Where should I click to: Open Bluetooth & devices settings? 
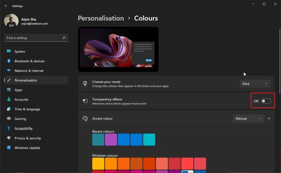pyautogui.click(x=36, y=61)
